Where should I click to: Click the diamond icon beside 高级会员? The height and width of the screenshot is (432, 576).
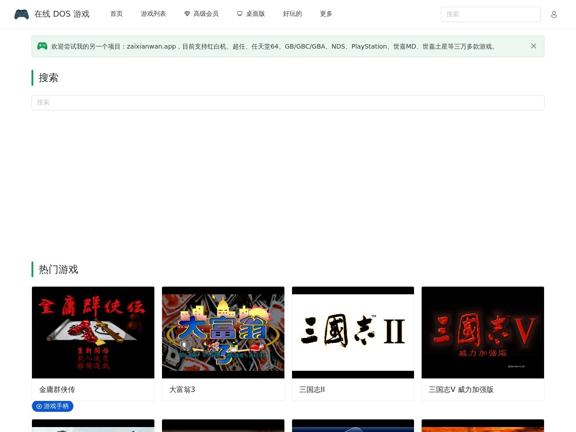coord(187,14)
